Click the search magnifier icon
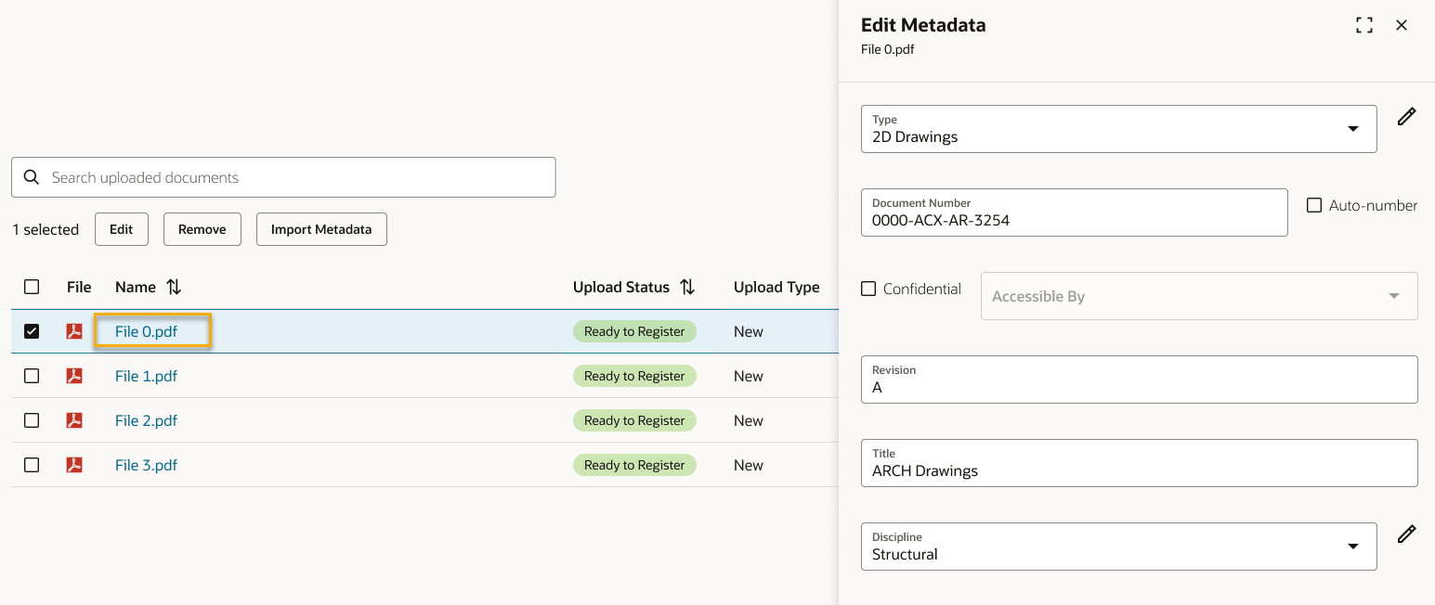This screenshot has width=1435, height=605. [32, 177]
